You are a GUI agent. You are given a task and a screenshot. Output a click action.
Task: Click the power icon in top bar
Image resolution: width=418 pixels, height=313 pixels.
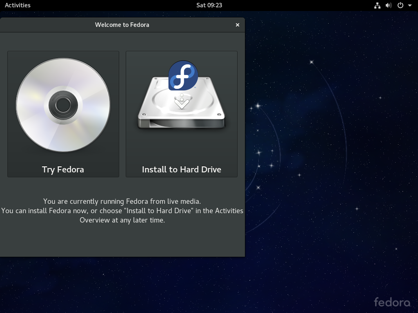click(400, 5)
